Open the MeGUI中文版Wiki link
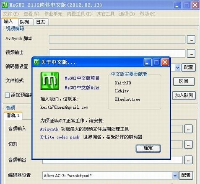 click(x=82, y=88)
